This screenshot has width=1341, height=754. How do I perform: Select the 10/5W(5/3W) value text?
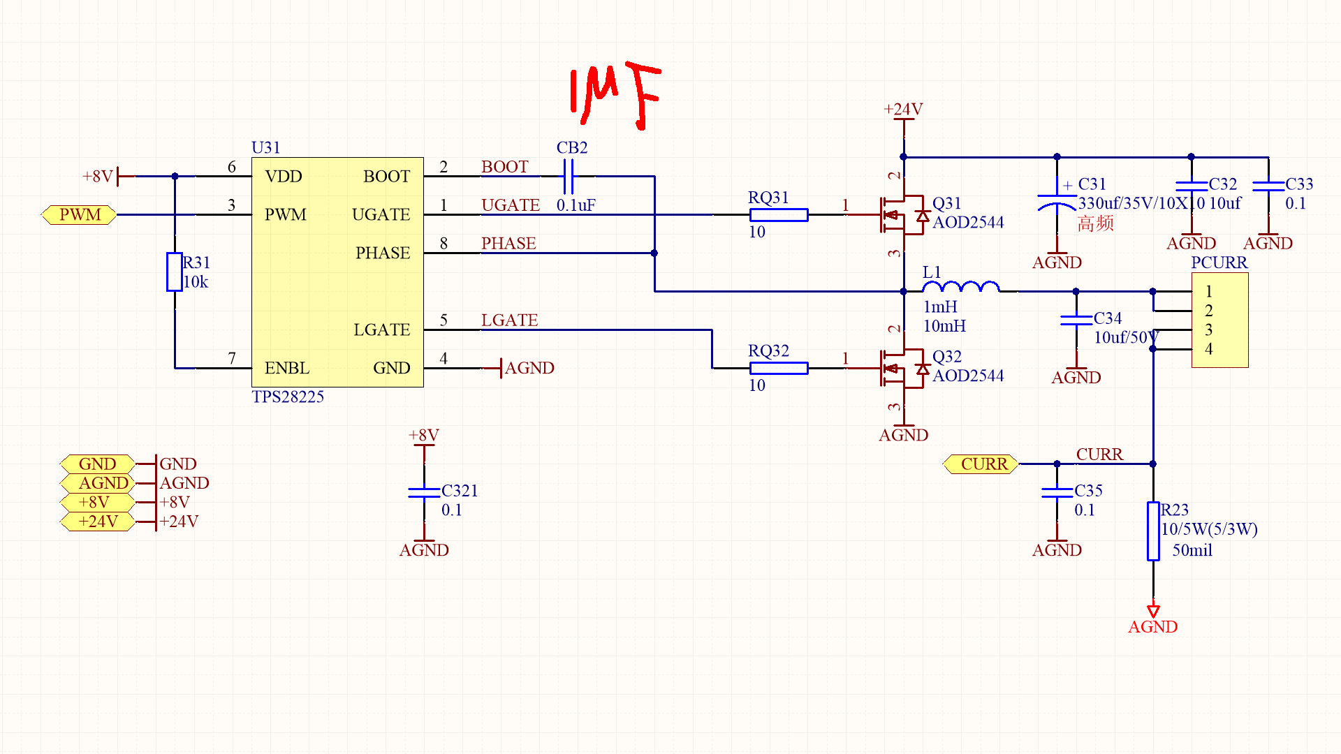[x=1209, y=528]
